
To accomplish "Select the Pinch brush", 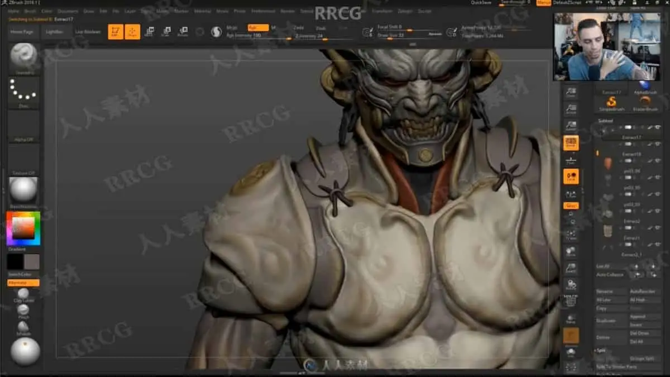I will point(23,311).
